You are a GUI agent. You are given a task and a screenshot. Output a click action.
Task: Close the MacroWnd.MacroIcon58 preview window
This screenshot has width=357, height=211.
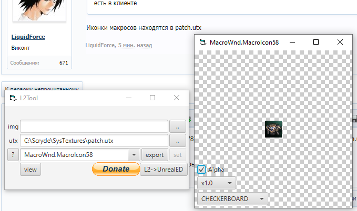tap(340, 42)
